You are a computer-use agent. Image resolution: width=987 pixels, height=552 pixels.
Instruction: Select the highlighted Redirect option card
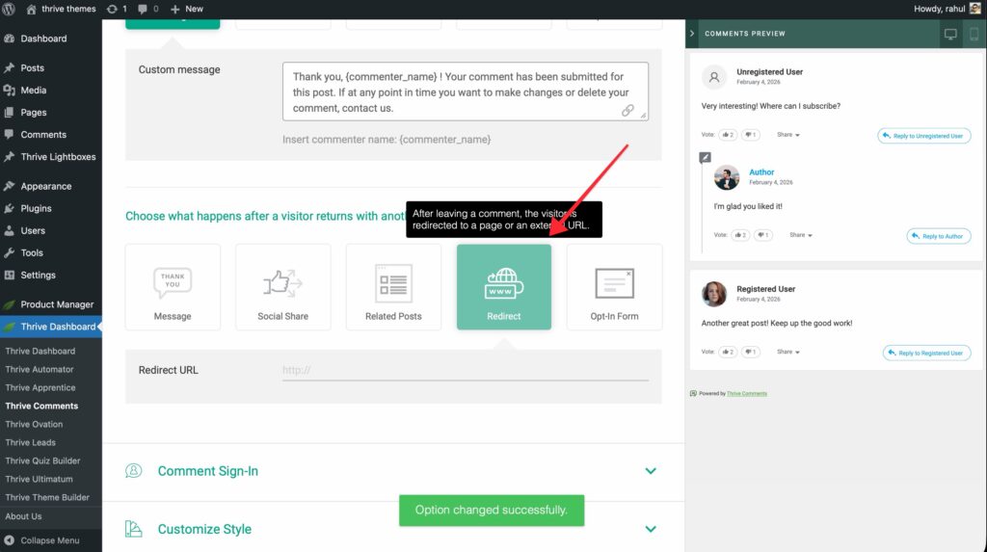pyautogui.click(x=503, y=287)
